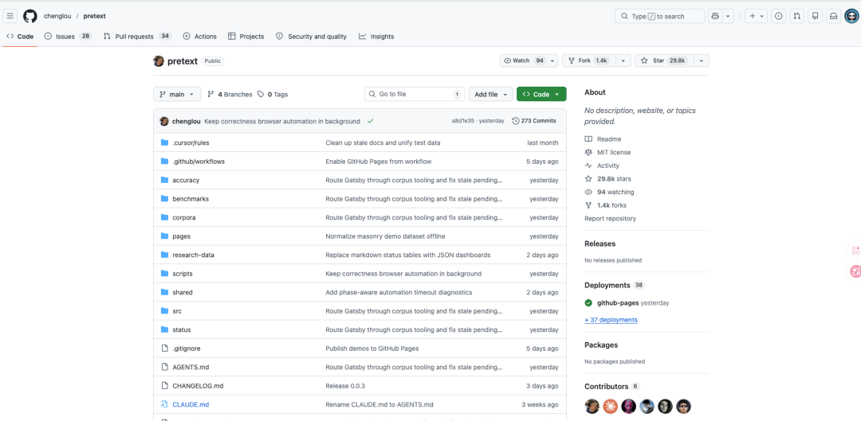Image resolution: width=861 pixels, height=421 pixels.
Task: Open chenglou owner link in breadcrumb
Action: coord(57,16)
